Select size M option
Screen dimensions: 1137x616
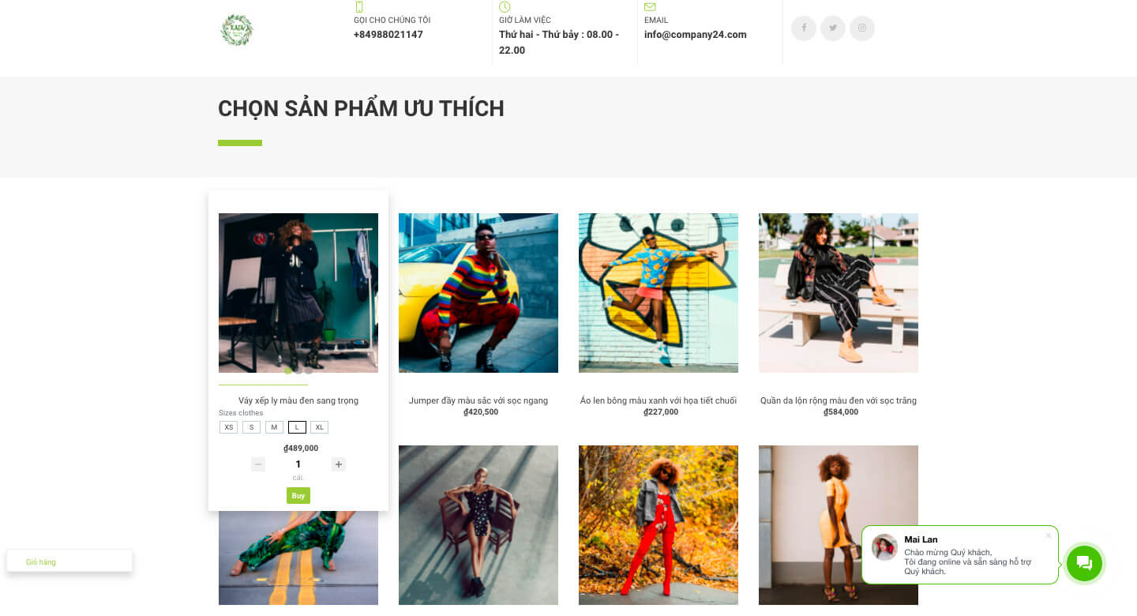point(274,427)
